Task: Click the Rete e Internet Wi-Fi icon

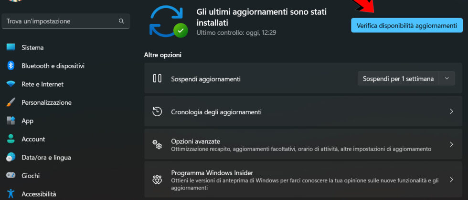Action: [x=11, y=84]
